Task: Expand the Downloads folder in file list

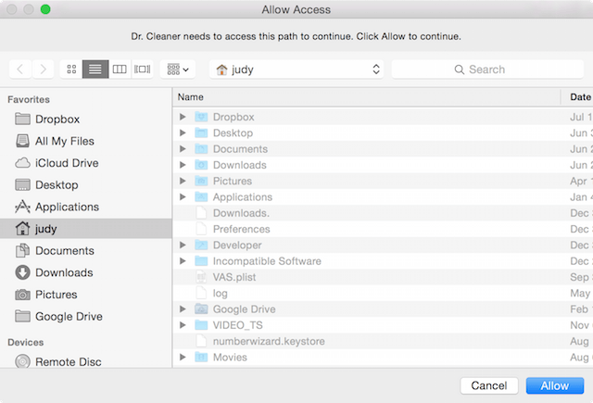Action: point(183,165)
